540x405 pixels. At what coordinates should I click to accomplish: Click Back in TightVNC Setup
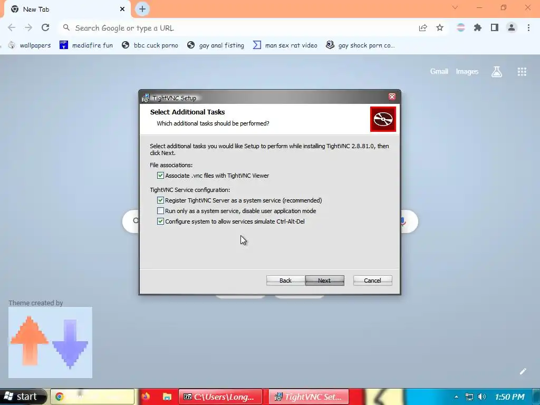point(285,281)
